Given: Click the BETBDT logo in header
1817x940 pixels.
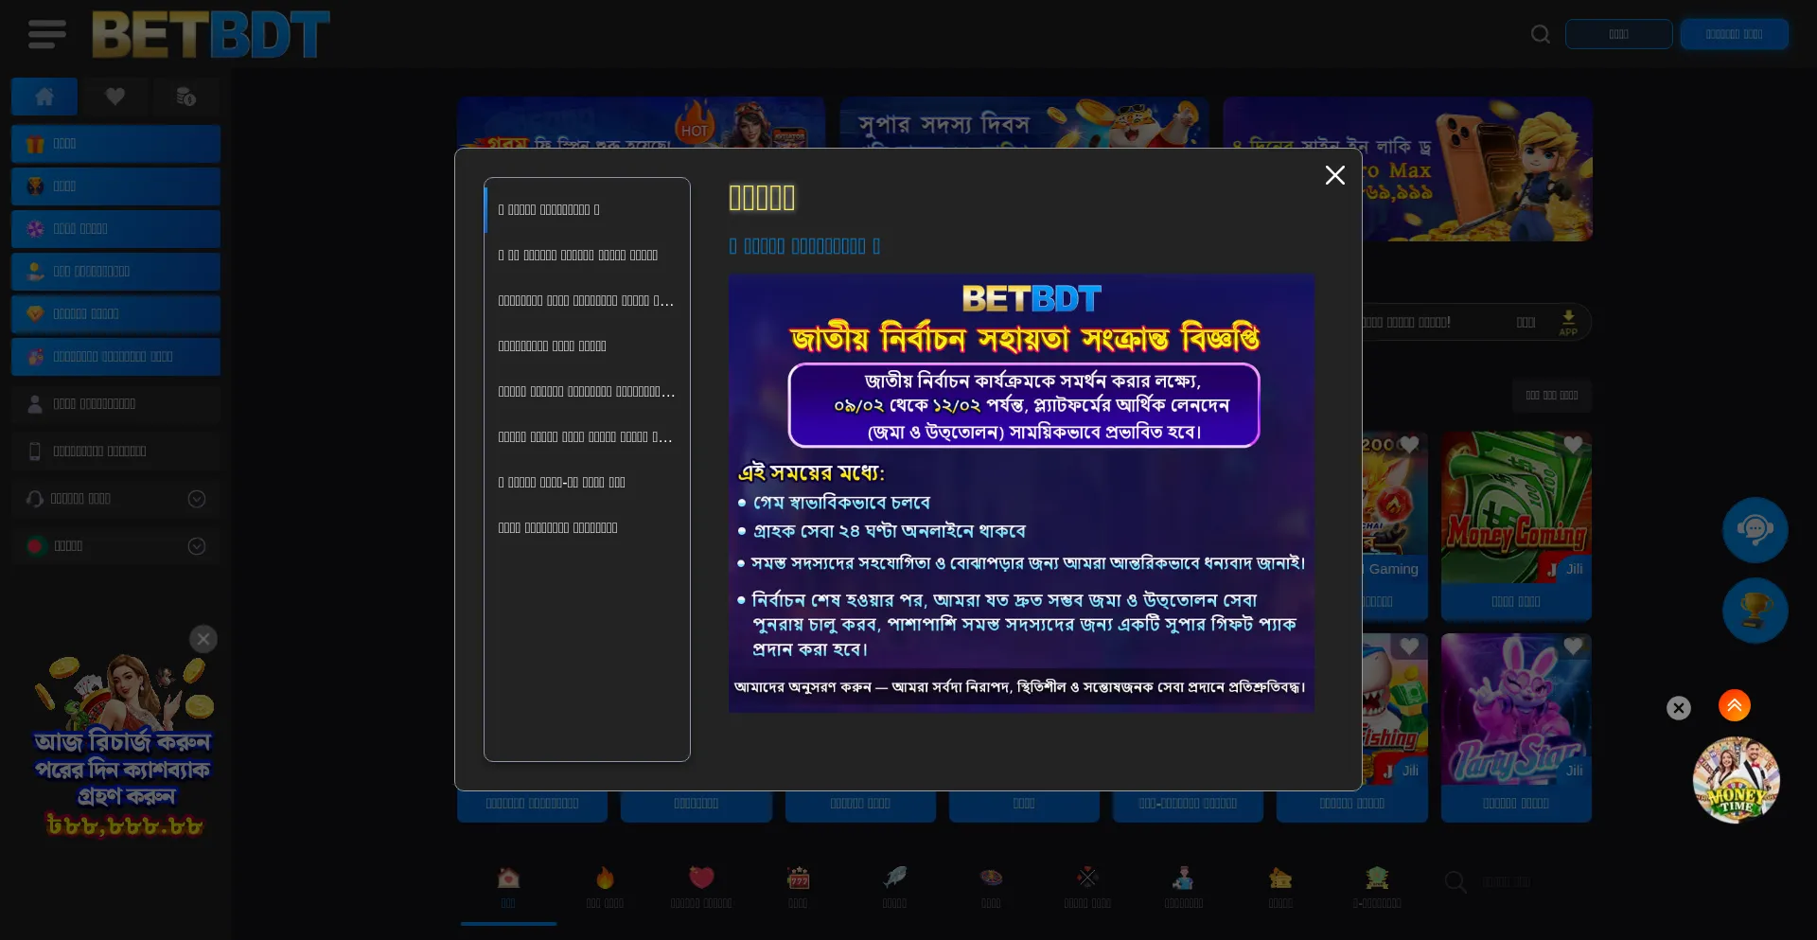Looking at the screenshot, I should tap(211, 35).
